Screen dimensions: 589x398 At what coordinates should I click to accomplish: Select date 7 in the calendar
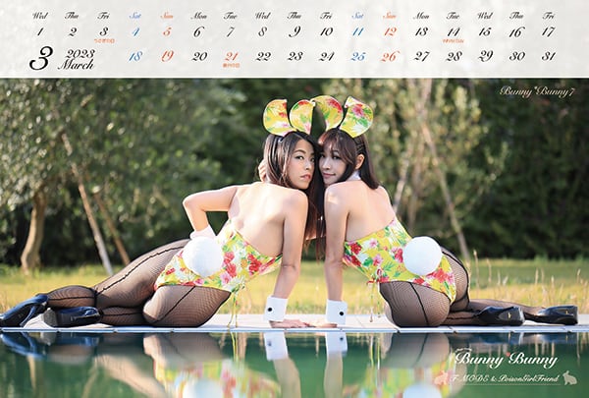coord(231,31)
